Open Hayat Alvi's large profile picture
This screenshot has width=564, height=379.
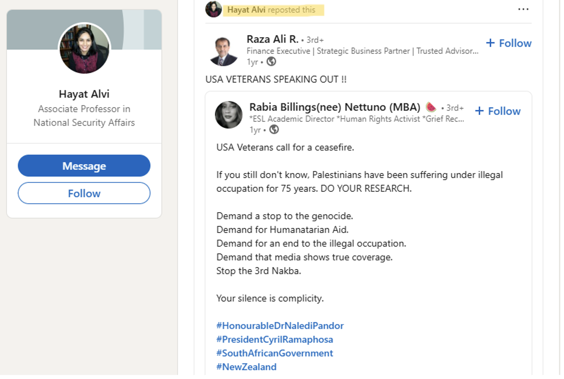pos(84,49)
